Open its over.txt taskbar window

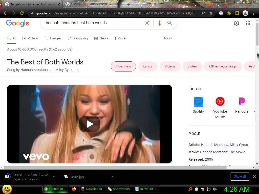(146, 189)
